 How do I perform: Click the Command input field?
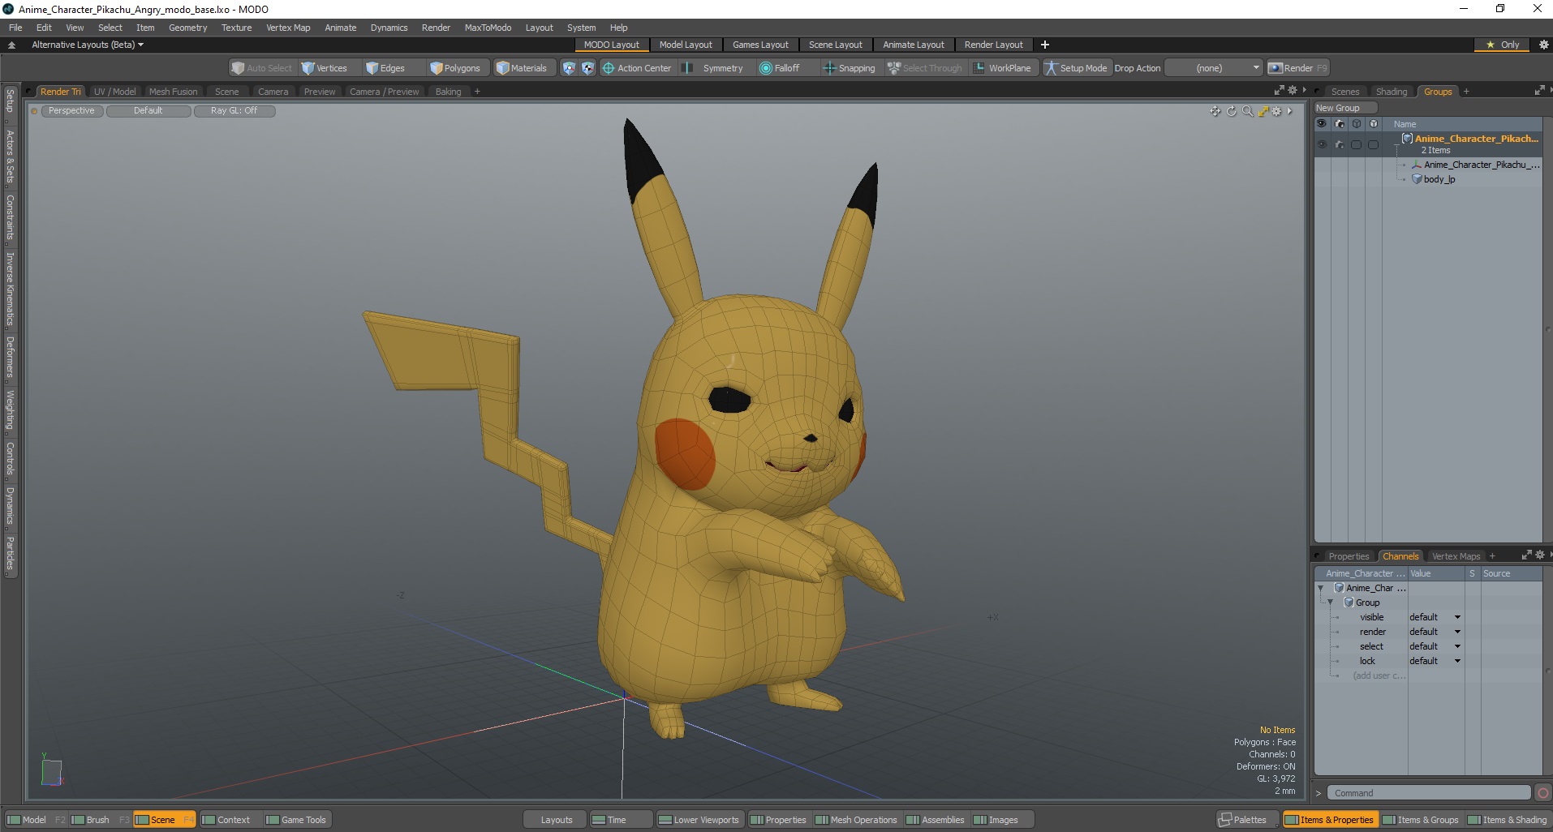pyautogui.click(x=1430, y=793)
